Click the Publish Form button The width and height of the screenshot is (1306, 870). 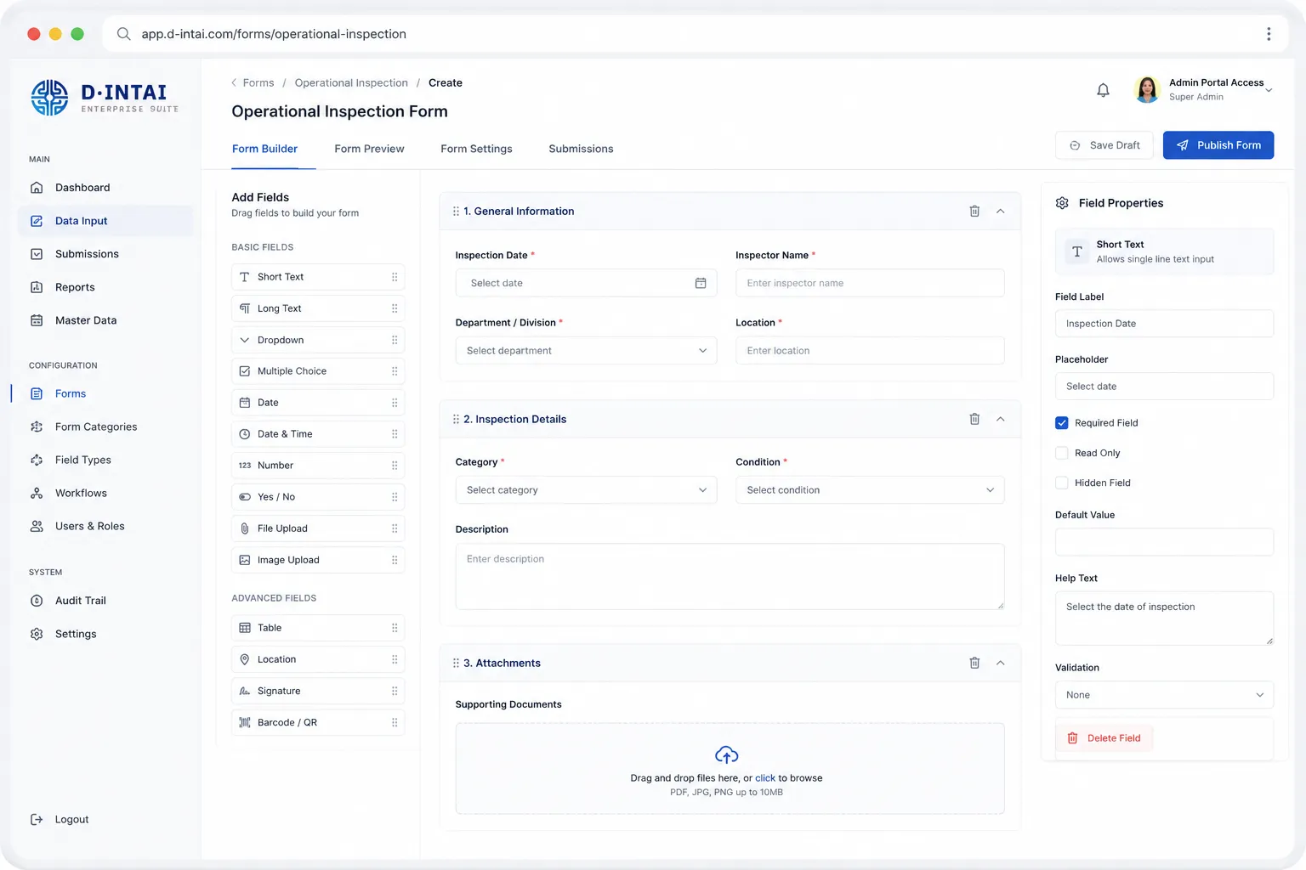pyautogui.click(x=1218, y=145)
